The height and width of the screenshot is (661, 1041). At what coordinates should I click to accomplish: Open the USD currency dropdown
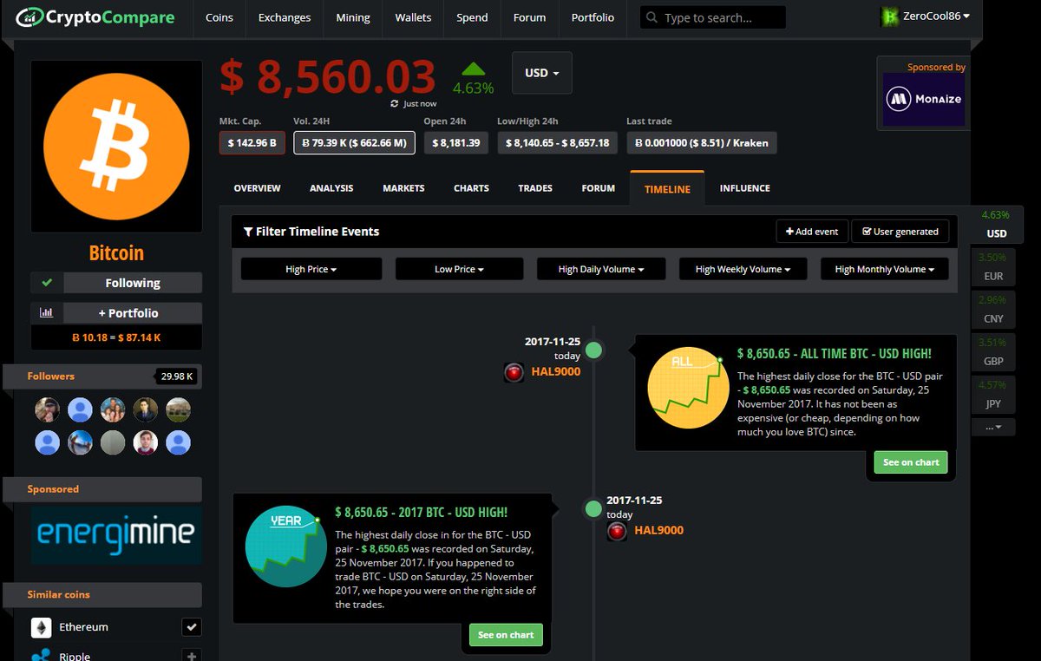[541, 73]
